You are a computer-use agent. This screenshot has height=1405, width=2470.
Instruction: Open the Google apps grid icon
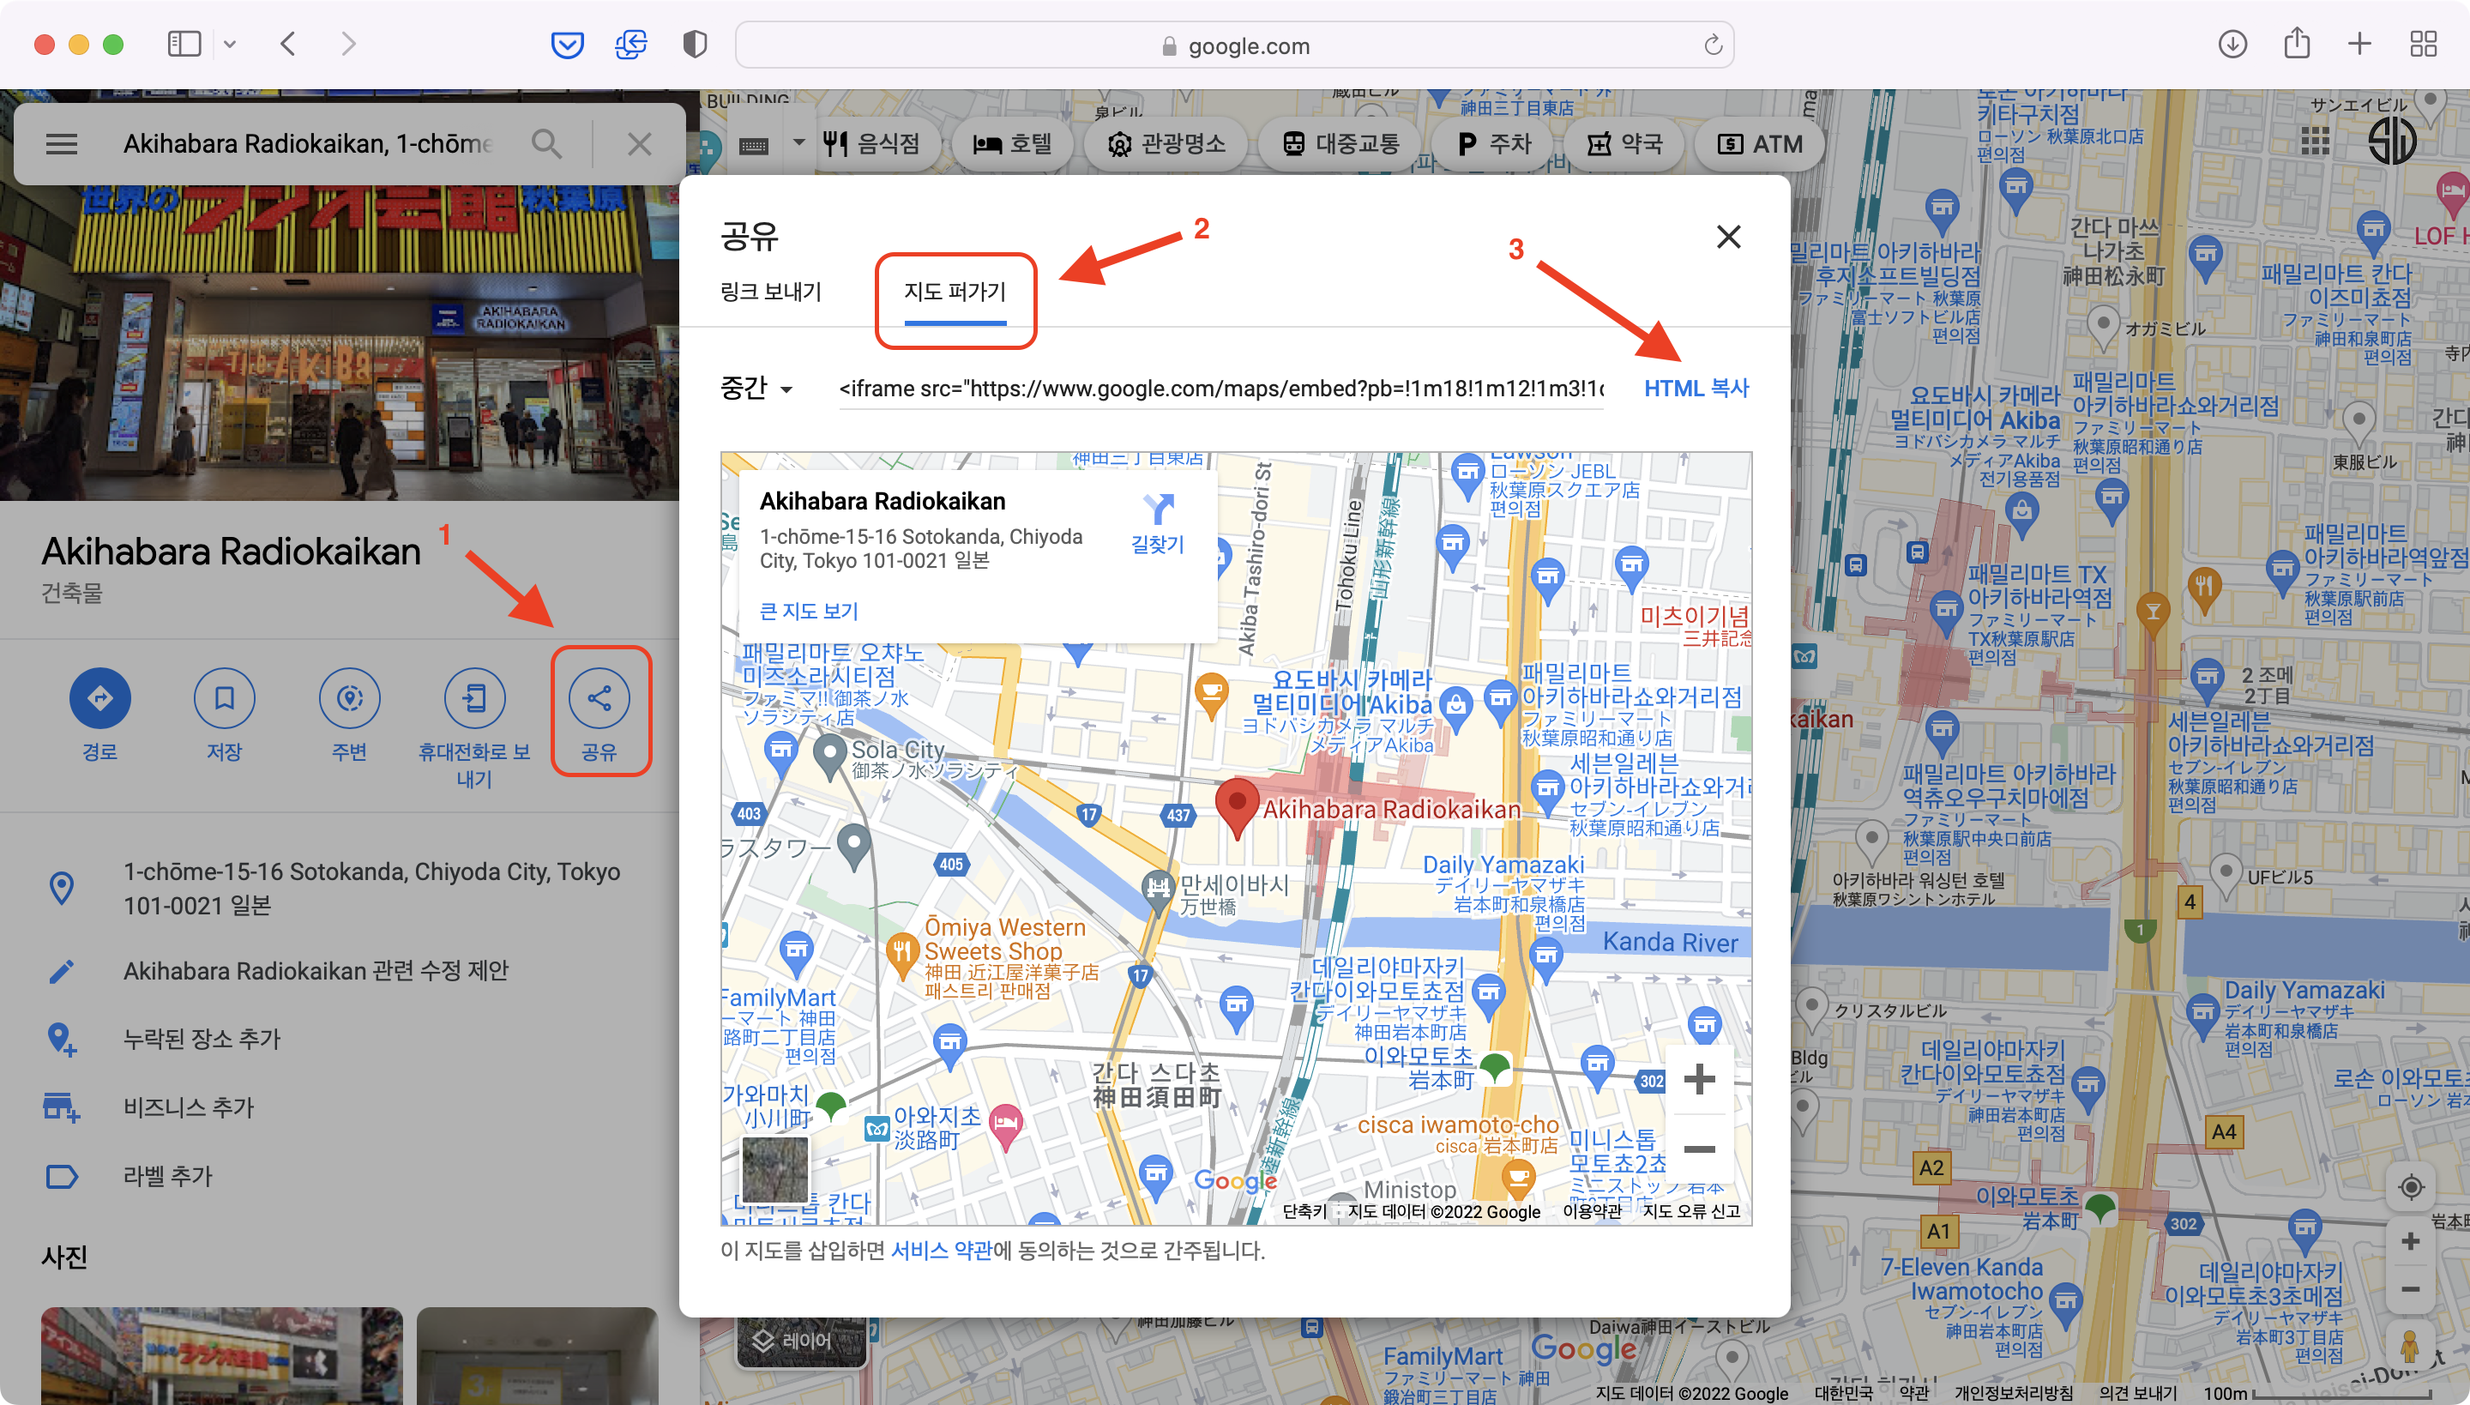coord(2315,142)
